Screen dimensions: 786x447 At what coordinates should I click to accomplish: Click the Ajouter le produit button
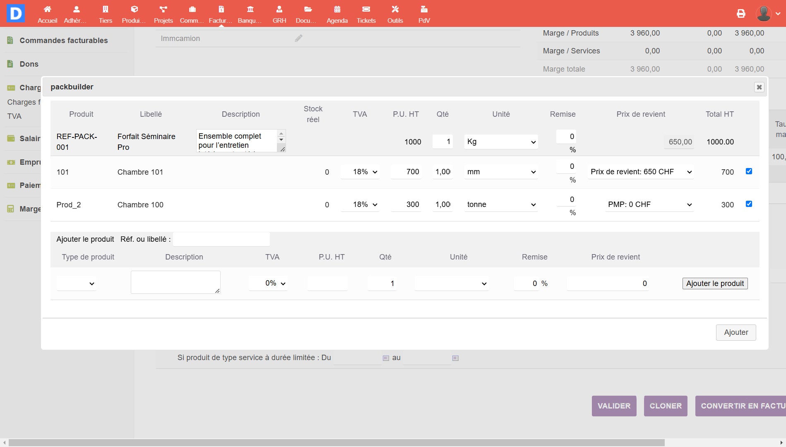[714, 284]
